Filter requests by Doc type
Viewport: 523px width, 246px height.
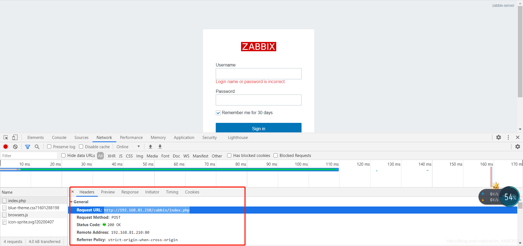coord(177,156)
